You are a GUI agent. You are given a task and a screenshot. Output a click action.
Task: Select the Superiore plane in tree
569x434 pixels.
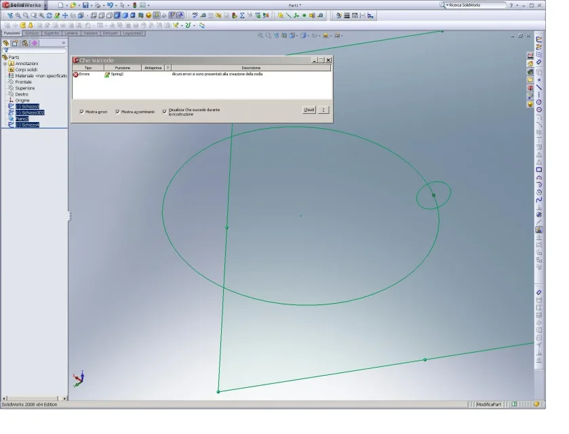pyautogui.click(x=24, y=88)
